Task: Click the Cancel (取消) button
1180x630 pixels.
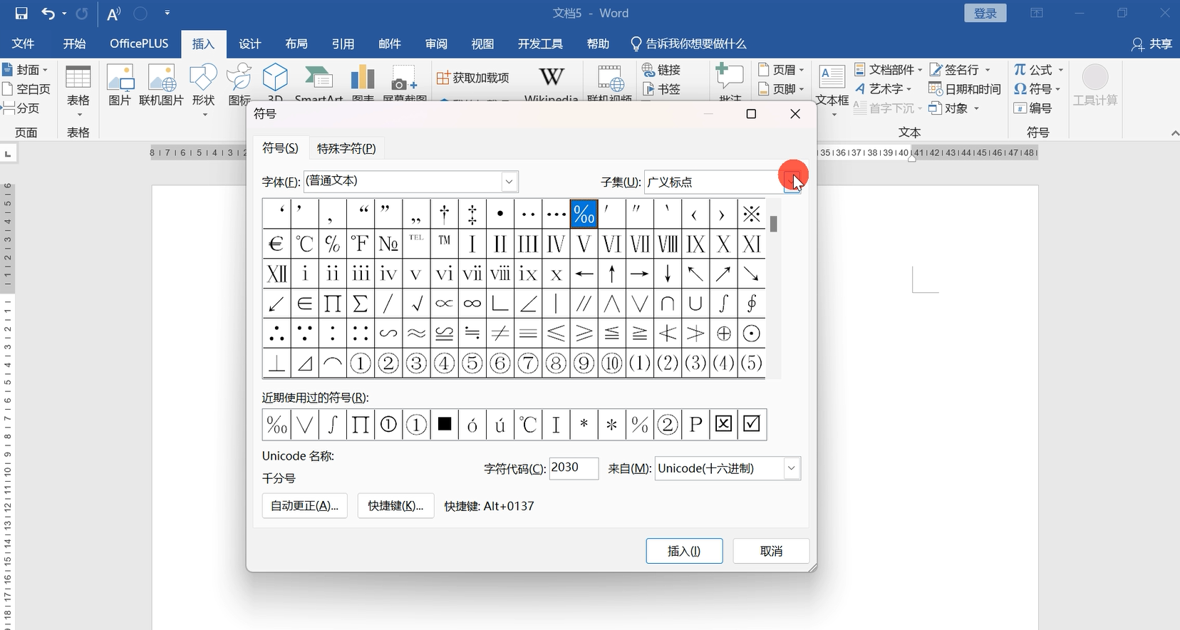Action: (771, 551)
